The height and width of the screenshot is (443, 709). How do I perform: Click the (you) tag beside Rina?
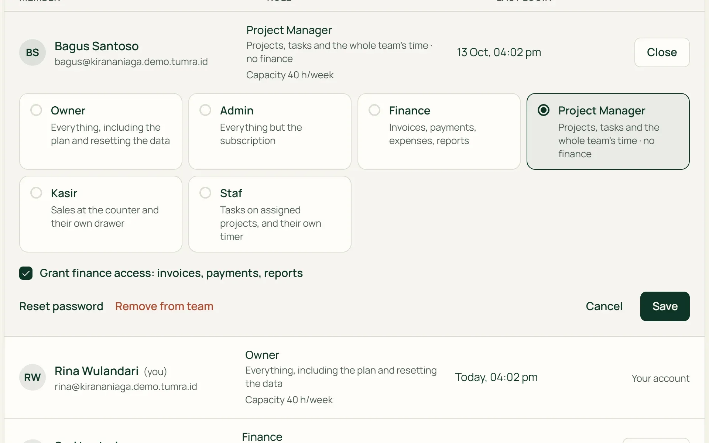click(155, 372)
